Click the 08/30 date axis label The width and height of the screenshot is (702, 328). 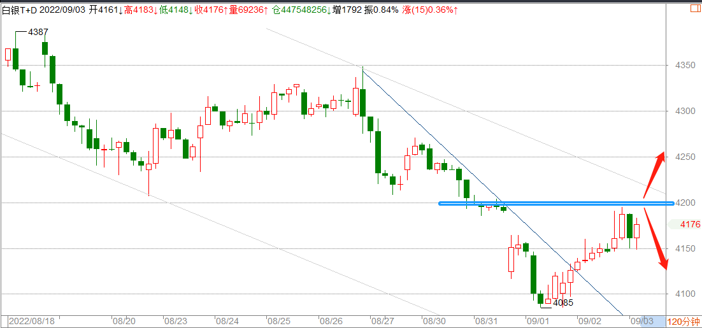[x=434, y=321]
